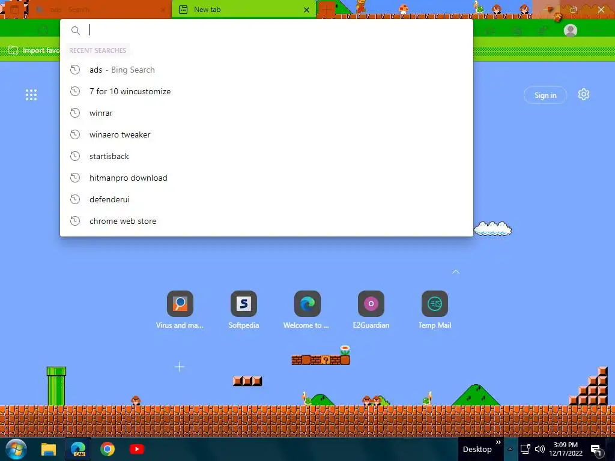Click the 'Desktop' toolbar label

(x=477, y=450)
